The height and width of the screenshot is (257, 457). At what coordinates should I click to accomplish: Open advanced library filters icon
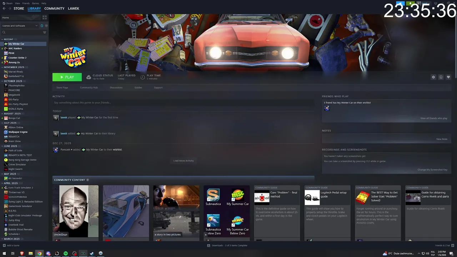(45, 32)
